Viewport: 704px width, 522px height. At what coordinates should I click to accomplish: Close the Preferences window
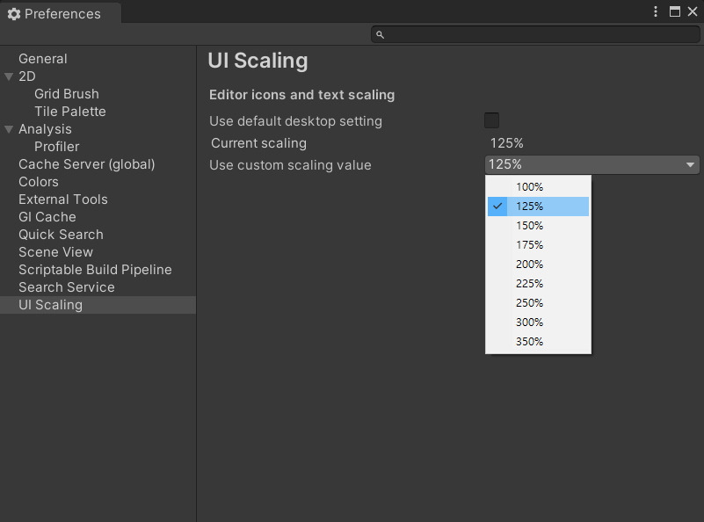pyautogui.click(x=693, y=11)
